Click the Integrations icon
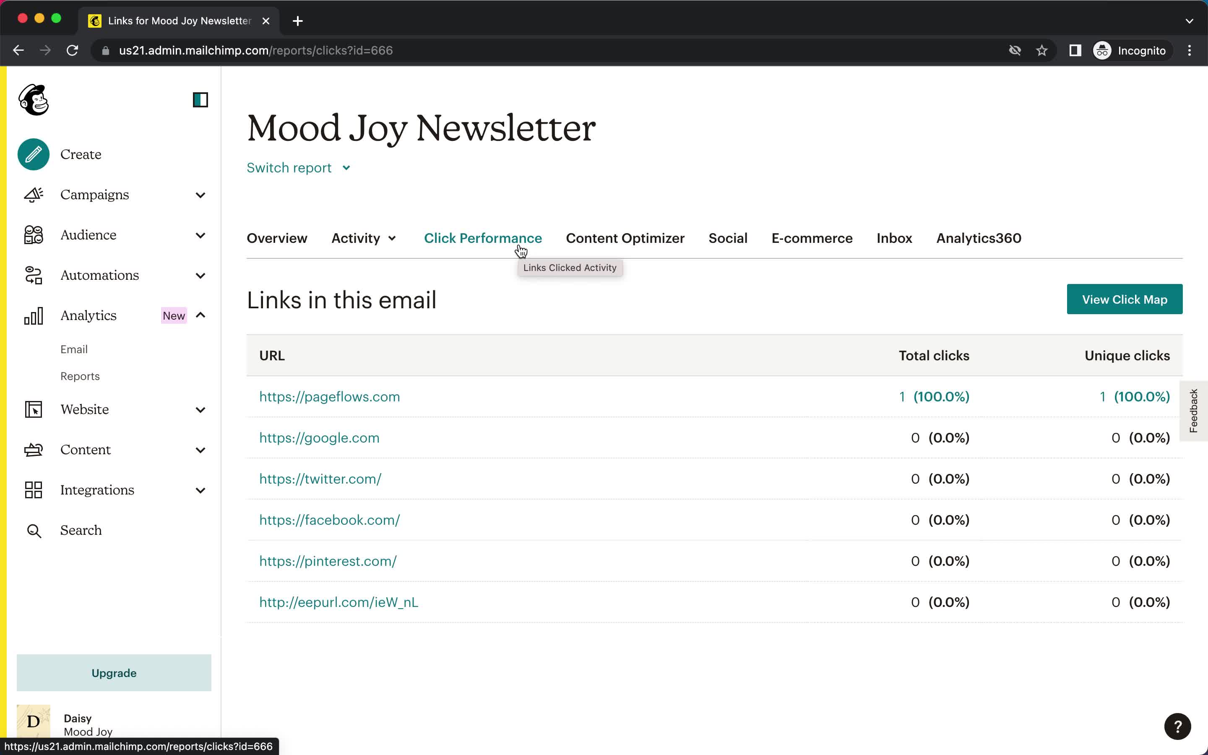Viewport: 1208px width, 755px height. click(x=33, y=490)
